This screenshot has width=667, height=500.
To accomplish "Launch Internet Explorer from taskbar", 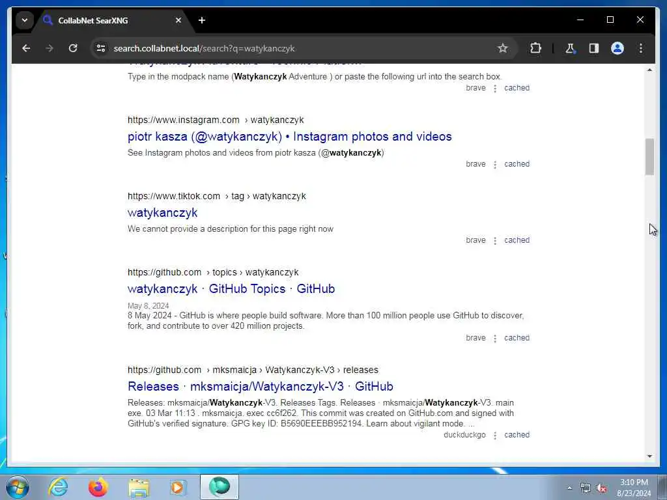I will (x=58, y=487).
